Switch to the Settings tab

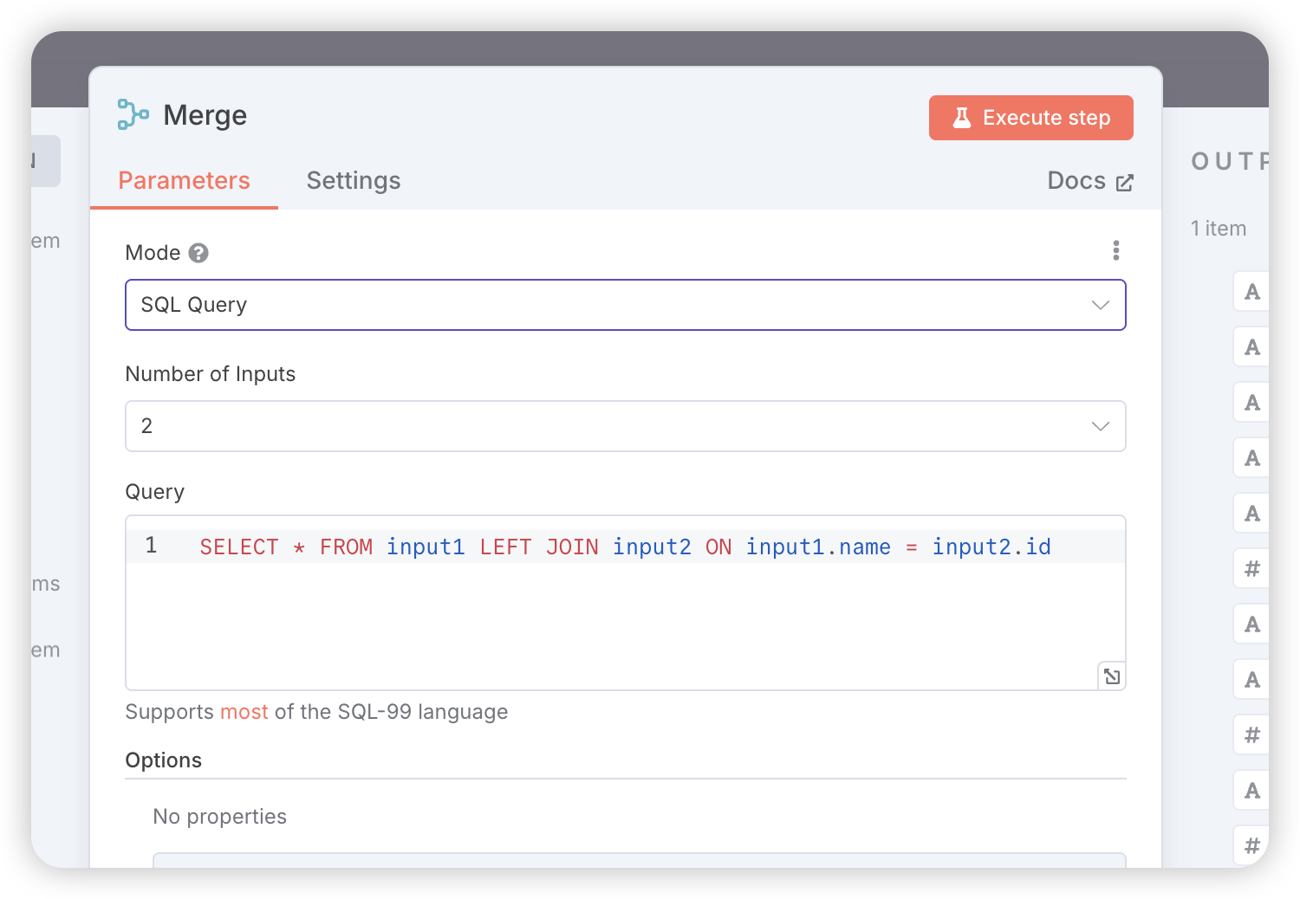click(354, 180)
